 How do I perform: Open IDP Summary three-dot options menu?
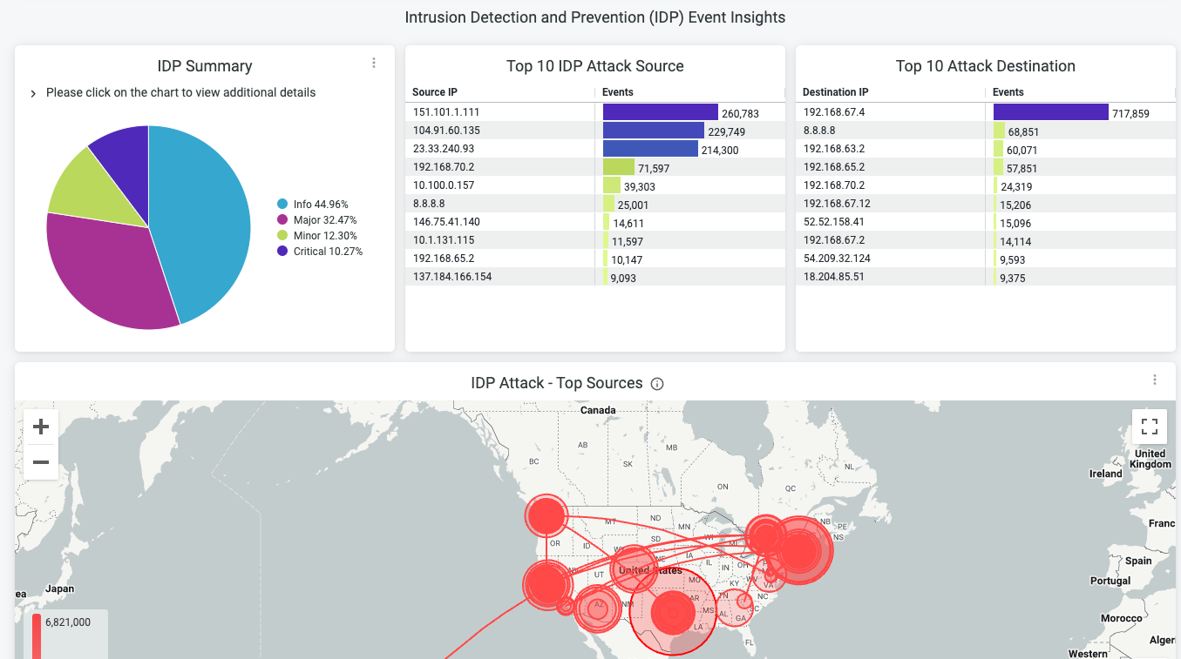374,63
